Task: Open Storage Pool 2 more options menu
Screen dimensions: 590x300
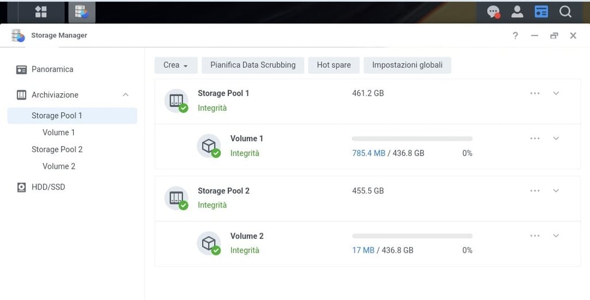Action: [535, 191]
